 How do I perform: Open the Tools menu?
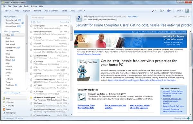(26, 6)
